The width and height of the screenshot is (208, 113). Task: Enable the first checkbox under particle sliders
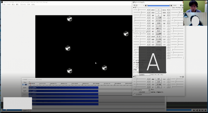pyautogui.click(x=134, y=60)
